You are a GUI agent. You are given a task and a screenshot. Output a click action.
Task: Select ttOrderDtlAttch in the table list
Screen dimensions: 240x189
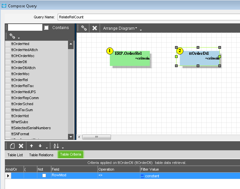point(23,68)
